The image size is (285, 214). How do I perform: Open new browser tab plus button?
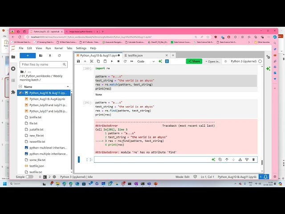pos(103,32)
